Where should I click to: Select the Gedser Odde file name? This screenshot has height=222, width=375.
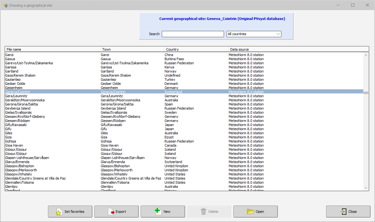pos(15,84)
